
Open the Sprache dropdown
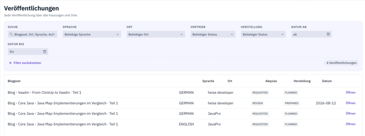pyautogui.click(x=92, y=35)
